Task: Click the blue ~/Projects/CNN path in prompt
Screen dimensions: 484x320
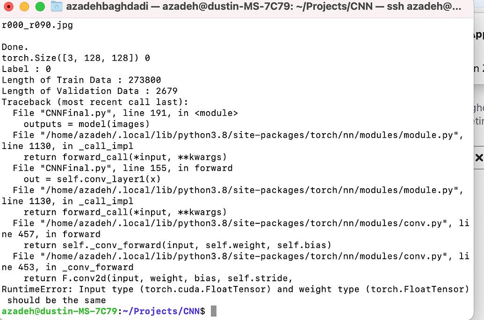Action: tap(161, 312)
